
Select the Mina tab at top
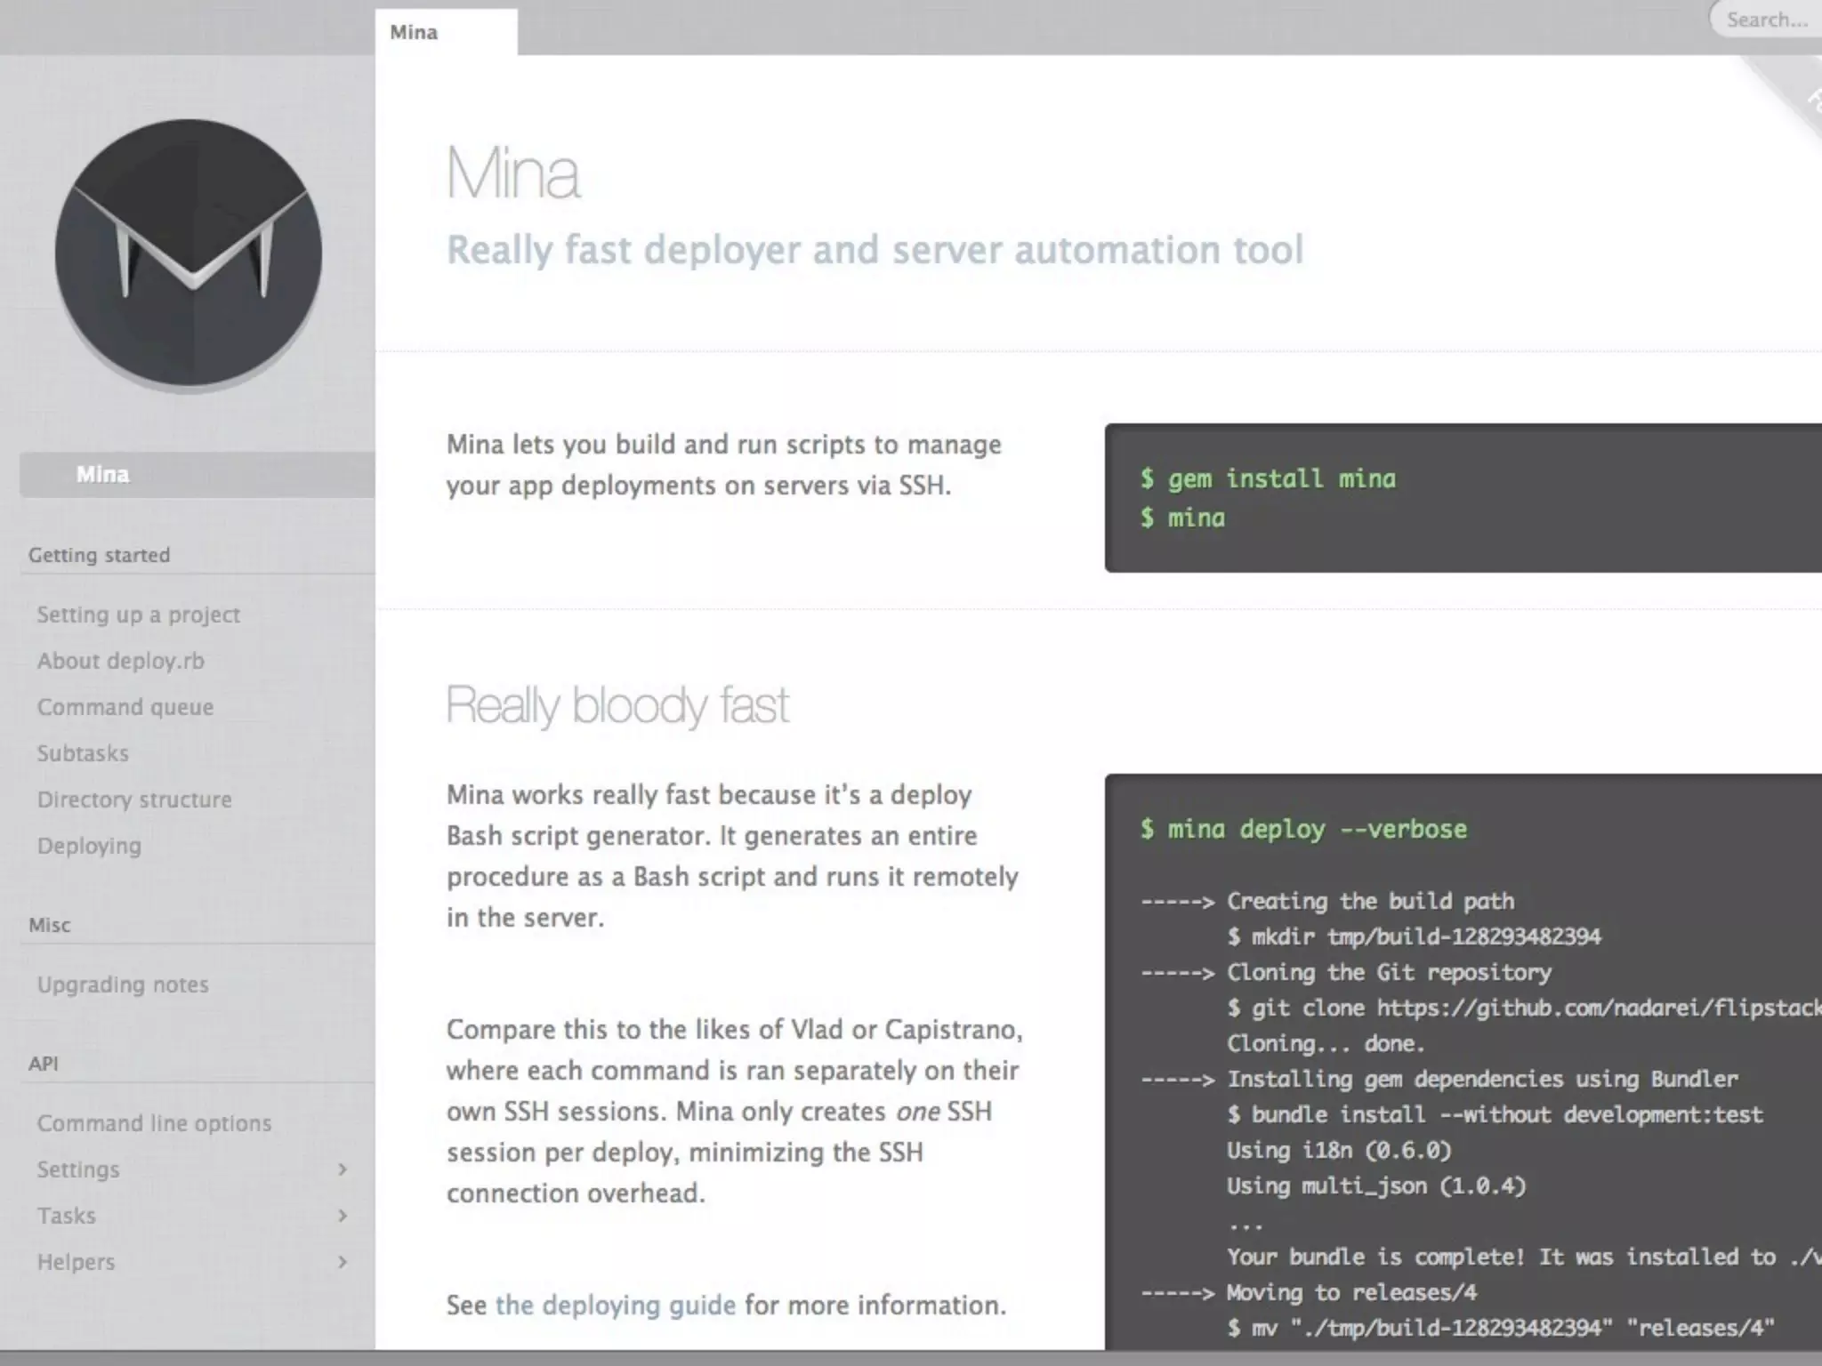(446, 32)
